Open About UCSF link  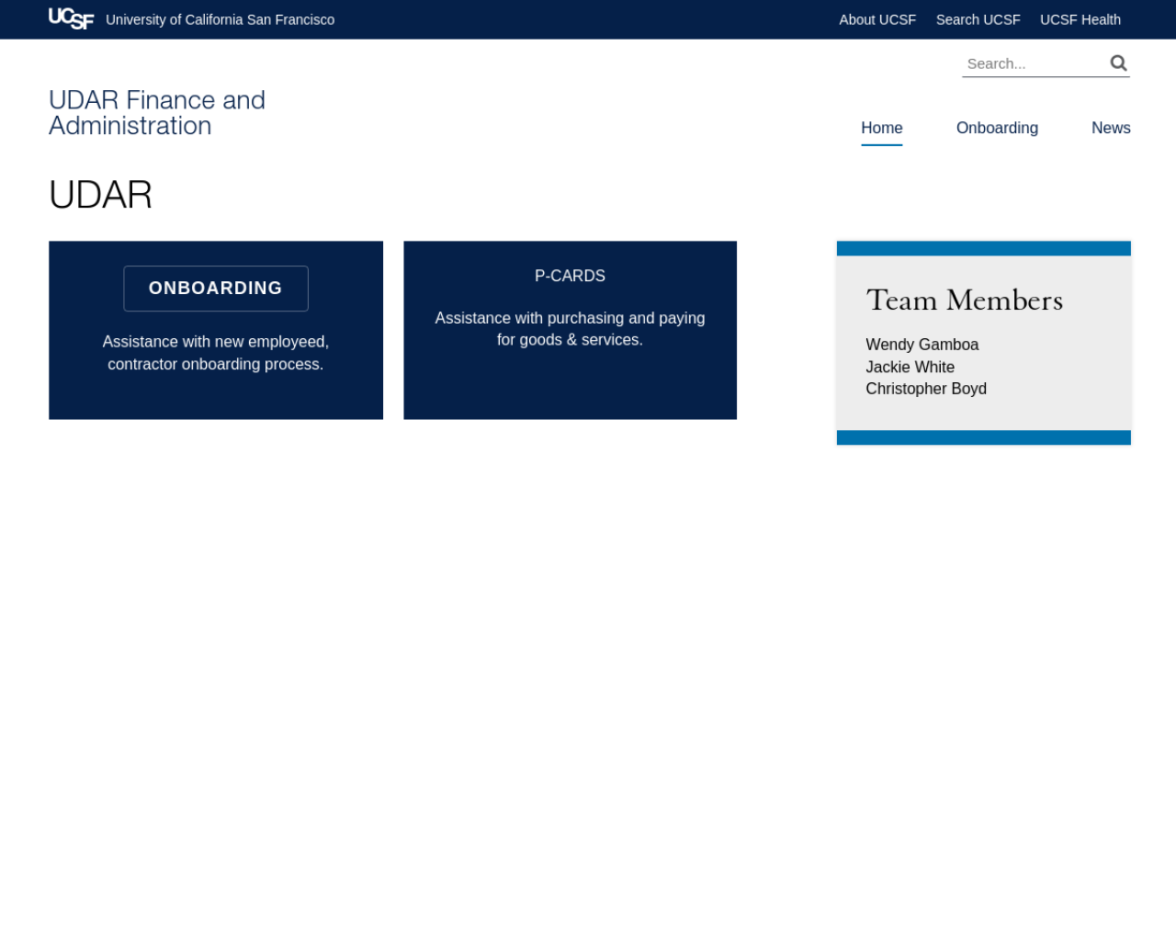(x=877, y=19)
